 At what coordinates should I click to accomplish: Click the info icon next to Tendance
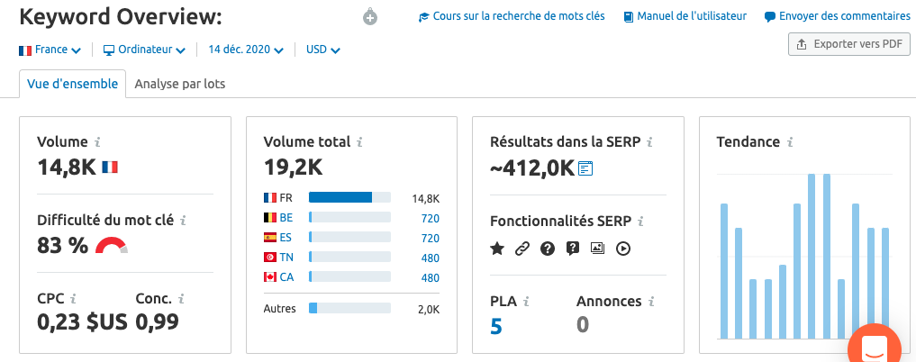click(x=790, y=142)
